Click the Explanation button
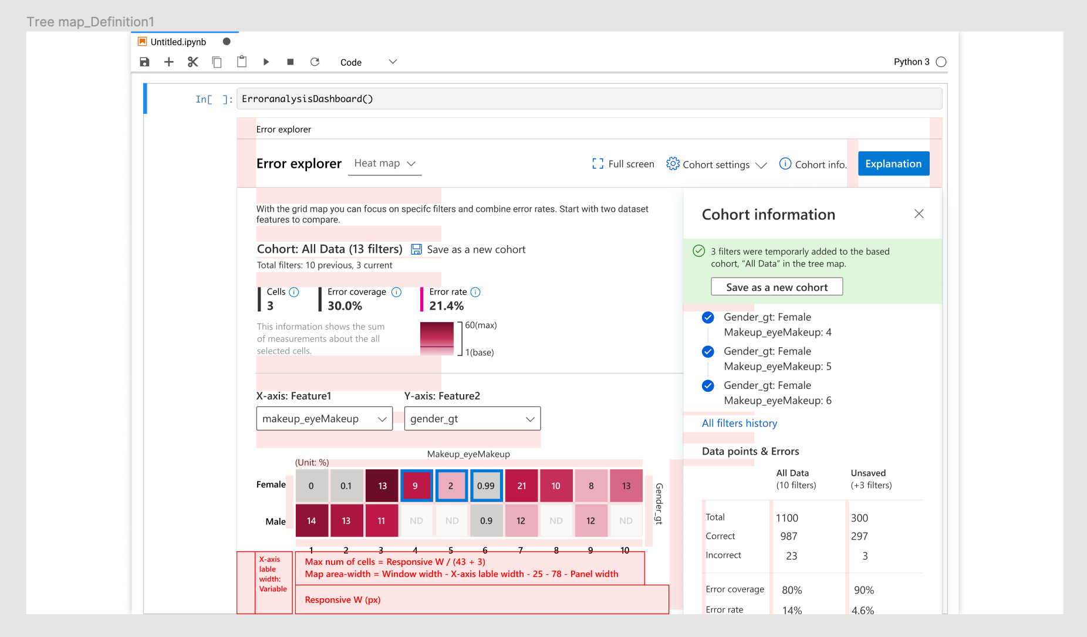The image size is (1087, 637). [893, 164]
